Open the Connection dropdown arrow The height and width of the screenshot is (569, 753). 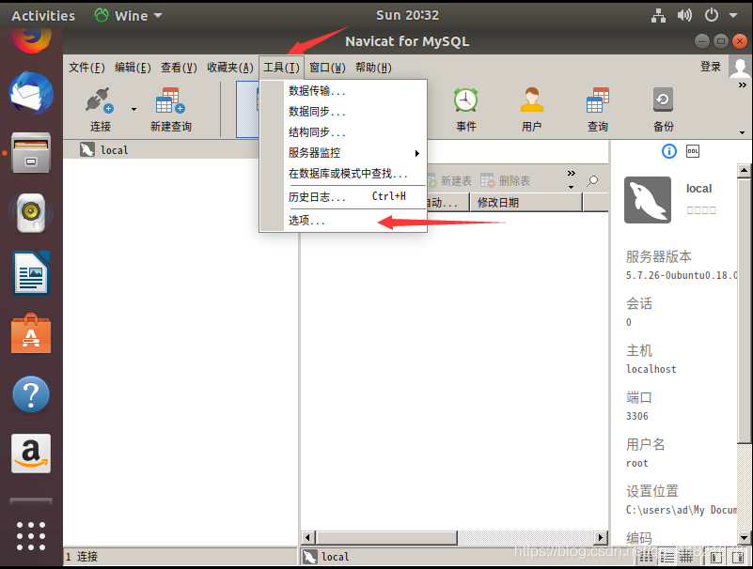pyautogui.click(x=134, y=109)
